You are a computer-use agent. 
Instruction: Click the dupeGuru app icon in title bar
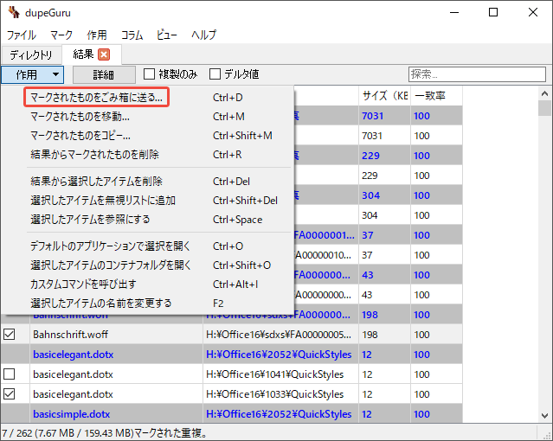14,12
